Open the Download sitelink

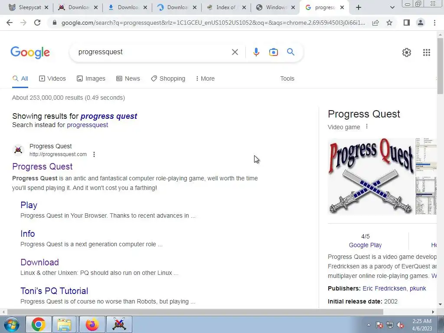pyautogui.click(x=39, y=262)
